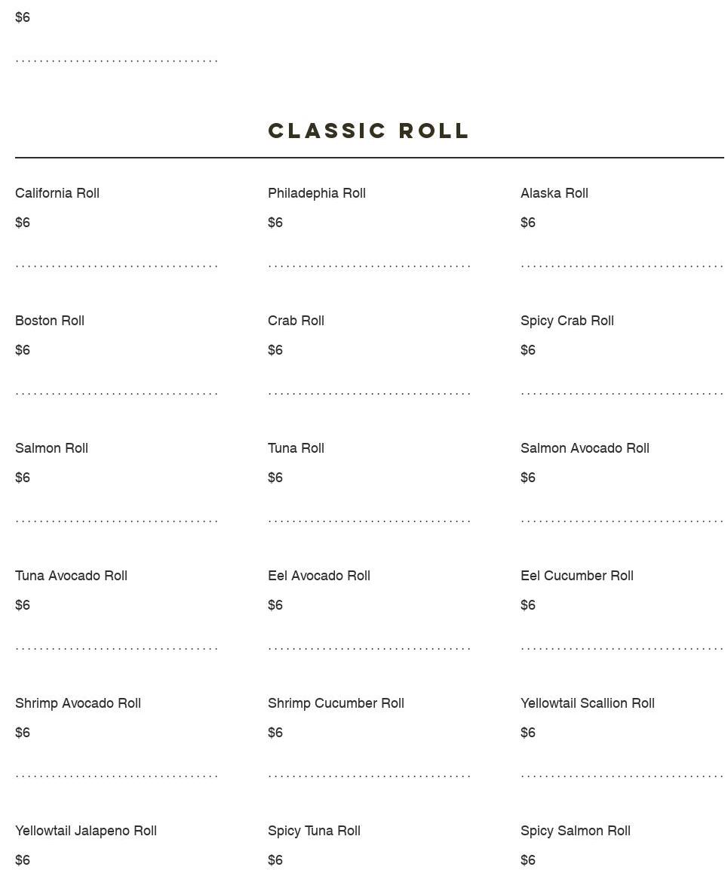728x870 pixels.
Task: Select the Salmon Roll menu item
Action: coord(51,448)
